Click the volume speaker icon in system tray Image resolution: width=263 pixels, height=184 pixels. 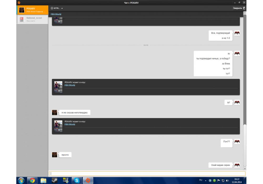click(227, 180)
